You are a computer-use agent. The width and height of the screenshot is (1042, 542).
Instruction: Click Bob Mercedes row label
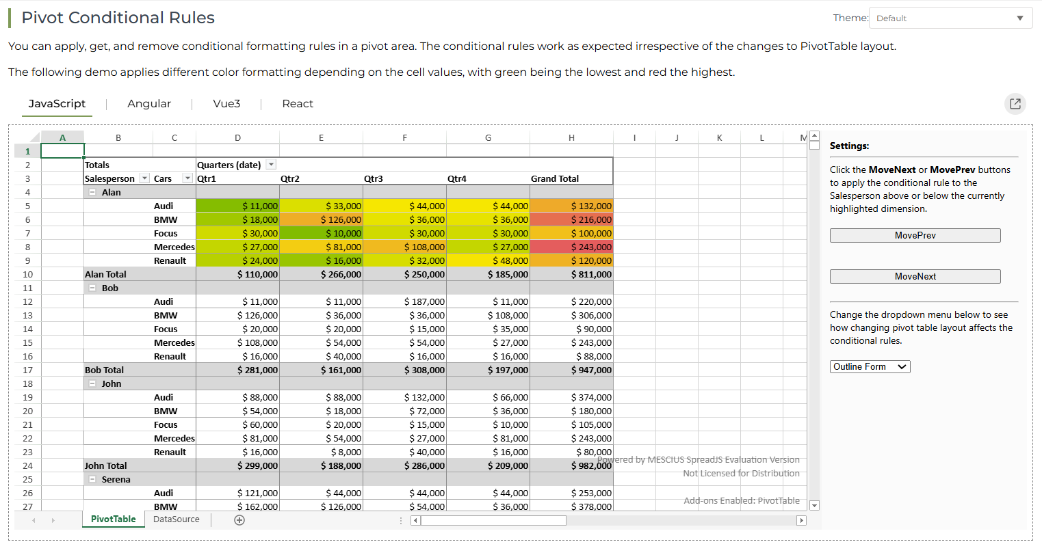(174, 342)
